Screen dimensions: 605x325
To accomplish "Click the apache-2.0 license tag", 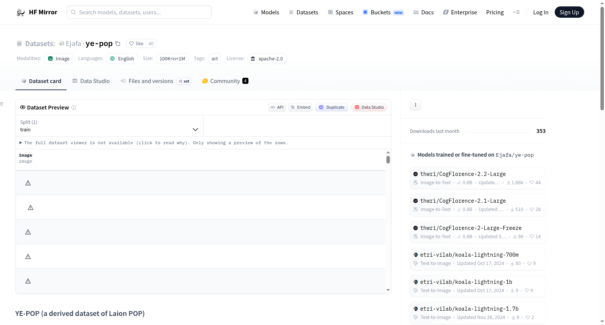I will click(267, 59).
